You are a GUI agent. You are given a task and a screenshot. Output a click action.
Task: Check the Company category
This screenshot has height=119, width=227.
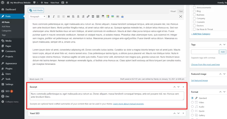click(x=194, y=18)
